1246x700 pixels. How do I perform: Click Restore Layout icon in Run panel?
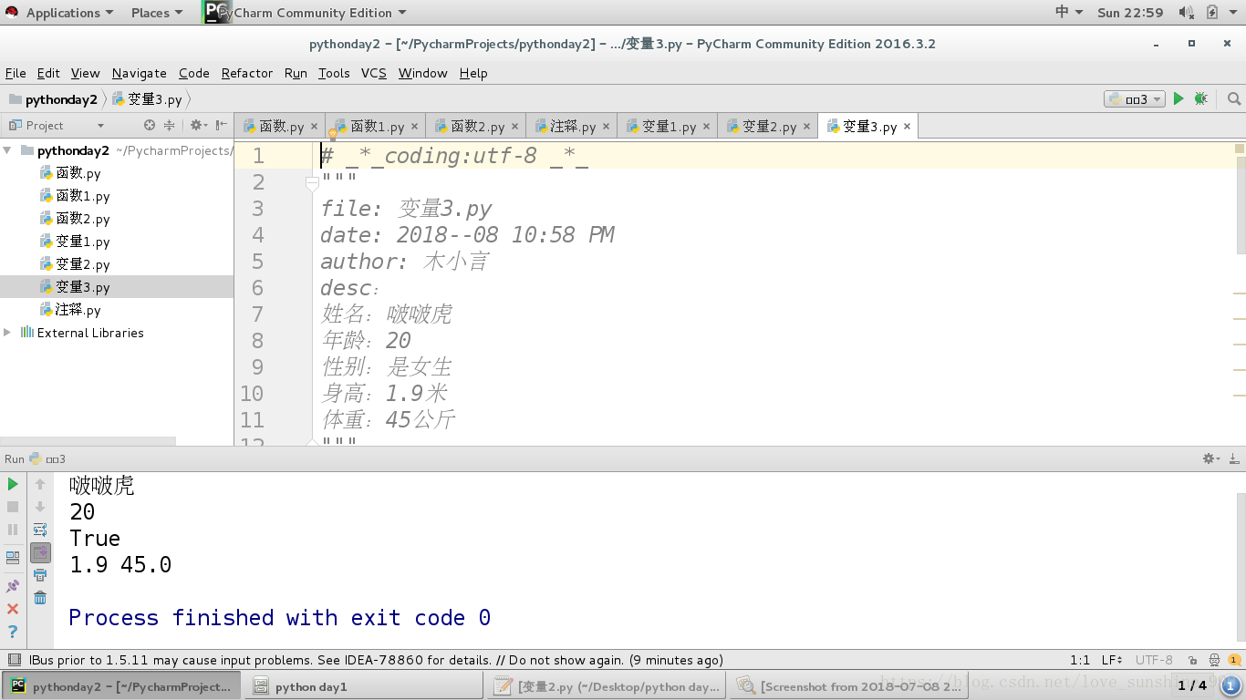click(x=13, y=558)
